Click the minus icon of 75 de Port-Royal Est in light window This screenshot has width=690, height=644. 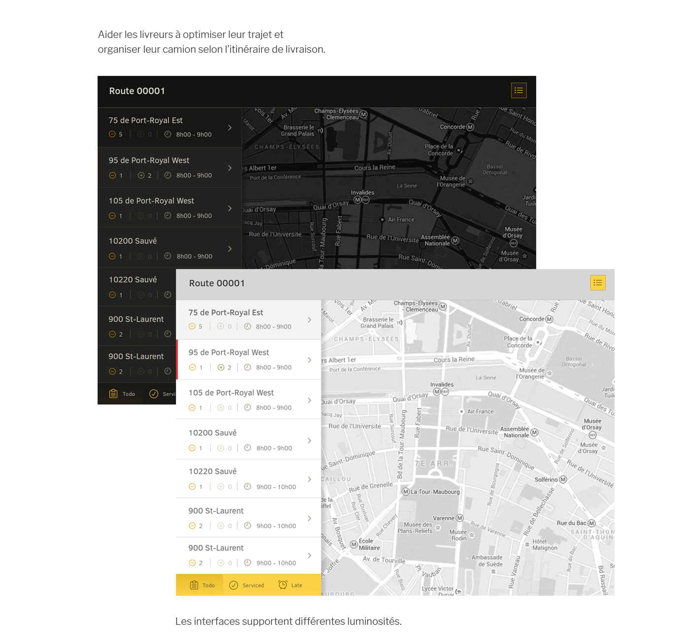click(192, 326)
